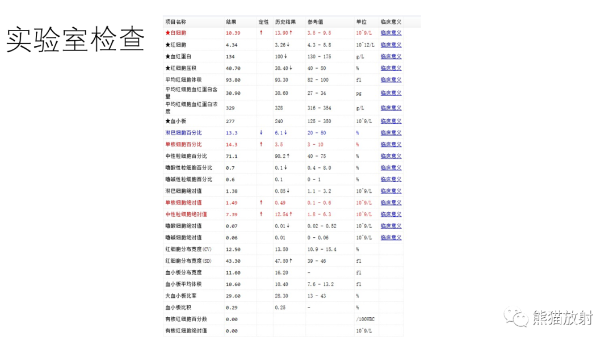Open 临床意义 link for 平均红细胞体积 row
The image size is (613, 345).
pyautogui.click(x=391, y=79)
